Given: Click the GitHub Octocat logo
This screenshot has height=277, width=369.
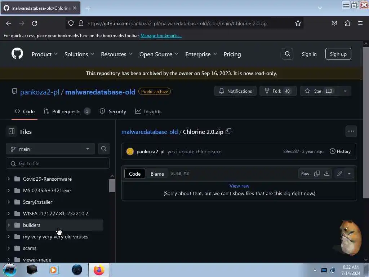Looking at the screenshot, I should tap(17, 53).
